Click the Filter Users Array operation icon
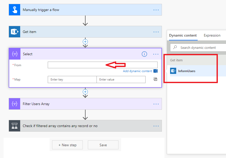The image size is (226, 158). pos(14,104)
